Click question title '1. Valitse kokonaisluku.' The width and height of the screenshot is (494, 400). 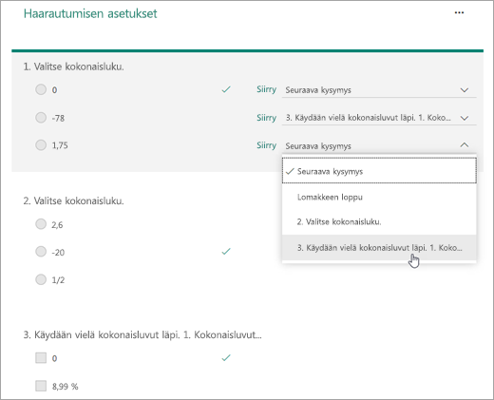pos(73,67)
